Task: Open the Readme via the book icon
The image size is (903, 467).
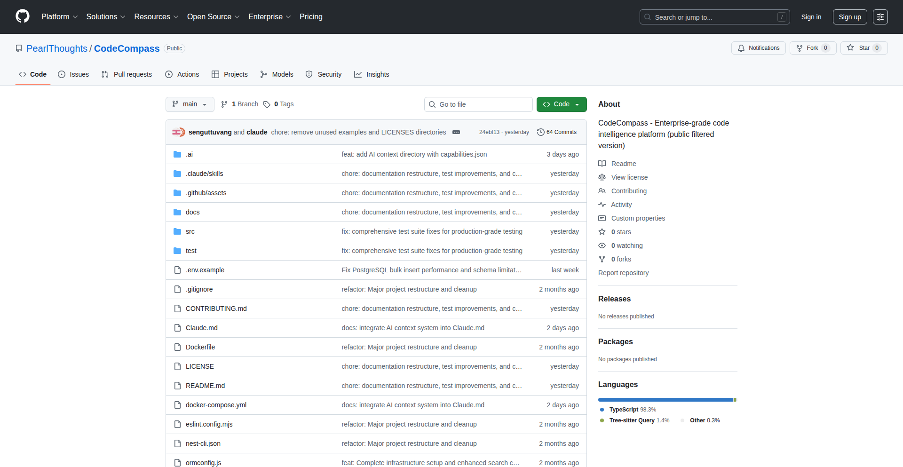Action: (x=602, y=163)
